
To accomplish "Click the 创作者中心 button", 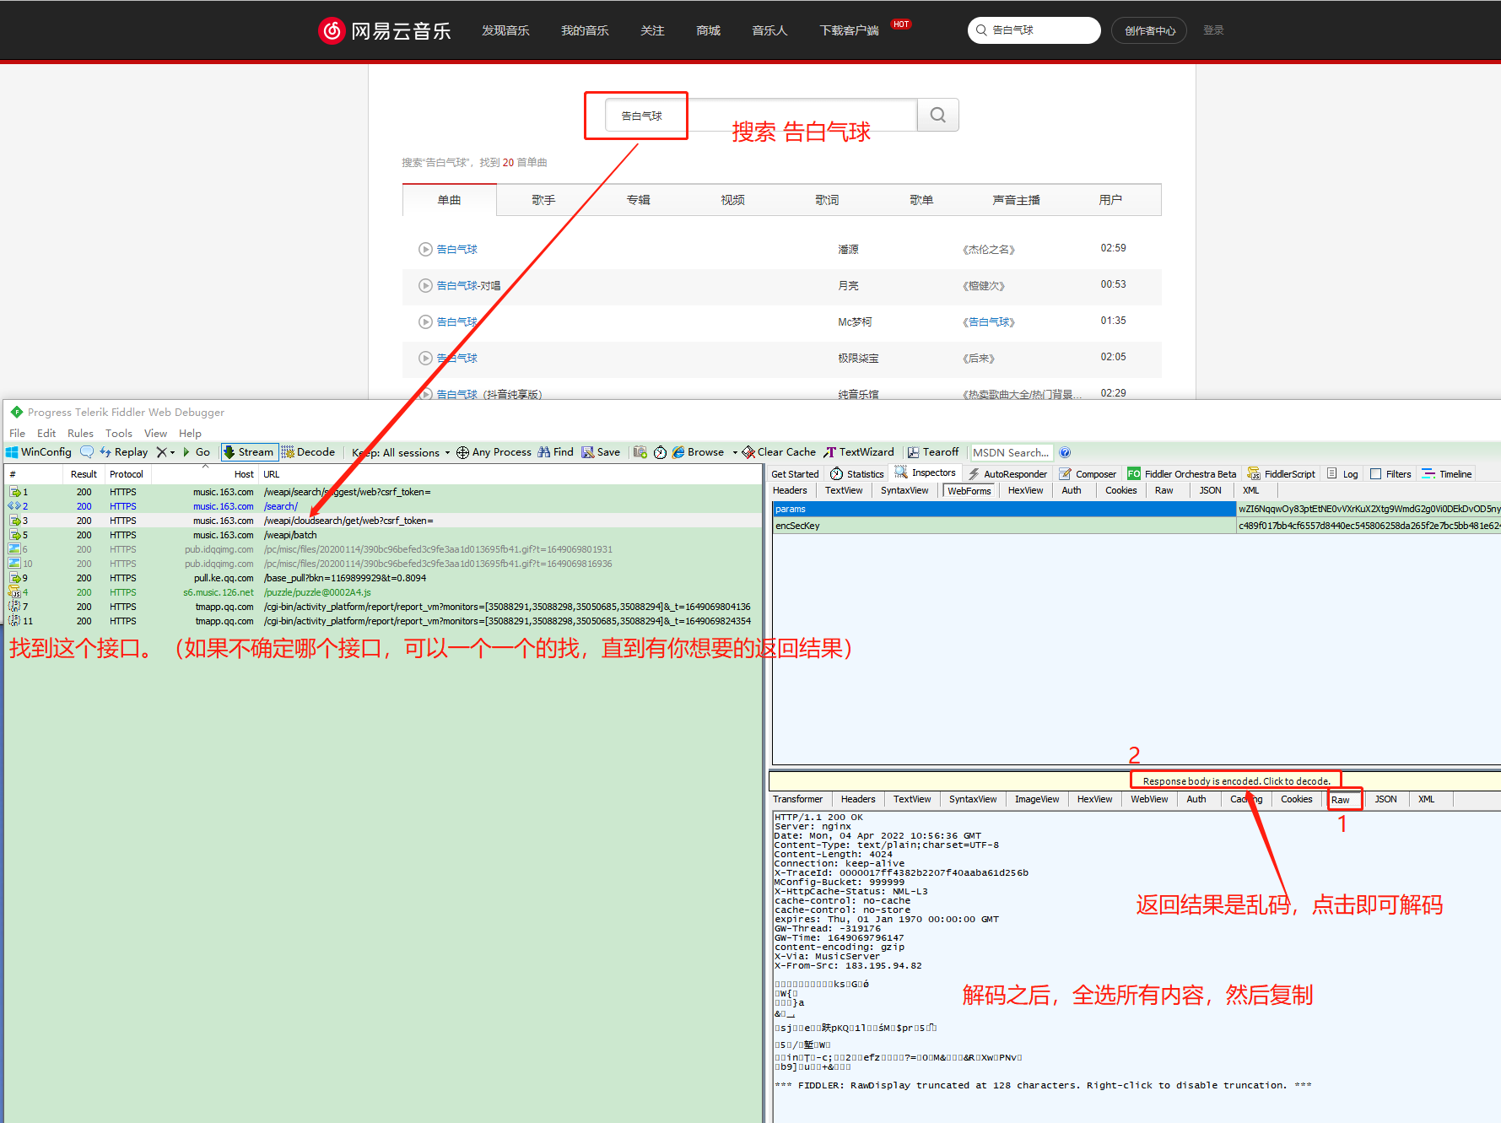I will (x=1149, y=30).
